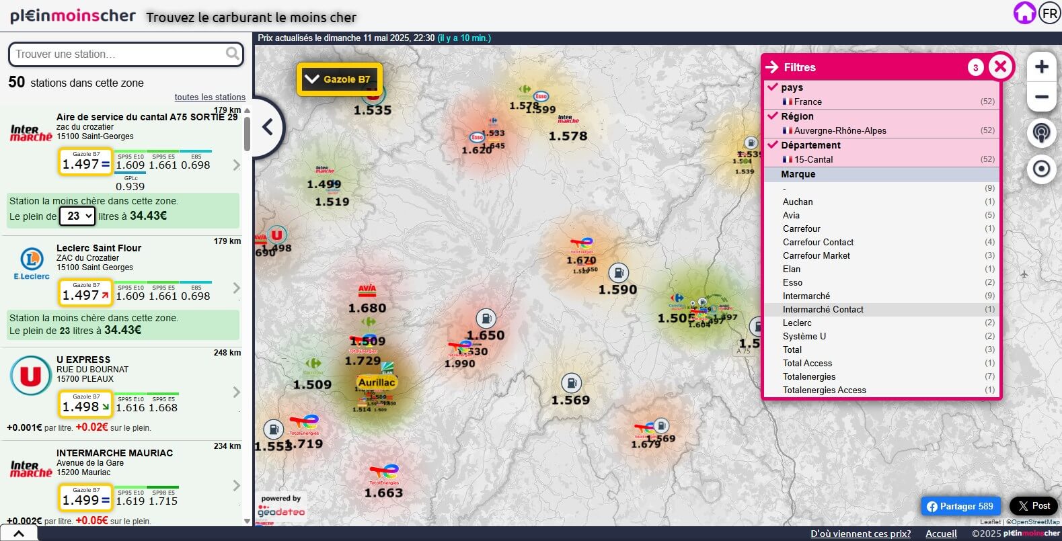This screenshot has height=541, width=1062.
Task: Open the 23 litres tank size dropdown
Action: pyautogui.click(x=77, y=216)
